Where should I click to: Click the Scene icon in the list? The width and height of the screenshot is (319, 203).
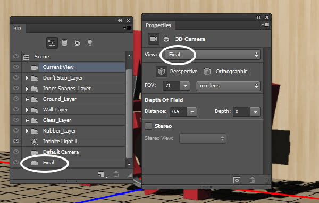pyautogui.click(x=26, y=57)
